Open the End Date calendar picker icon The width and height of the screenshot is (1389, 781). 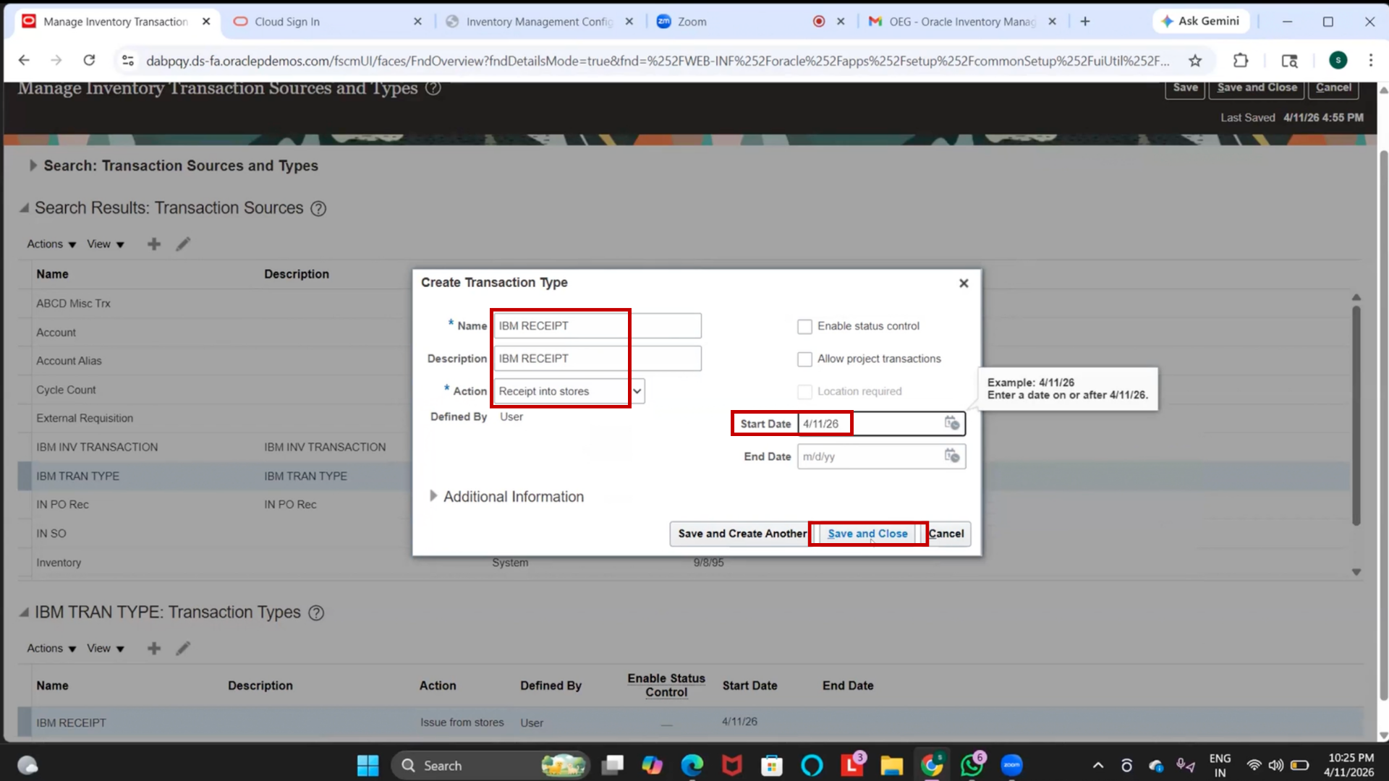coord(952,456)
